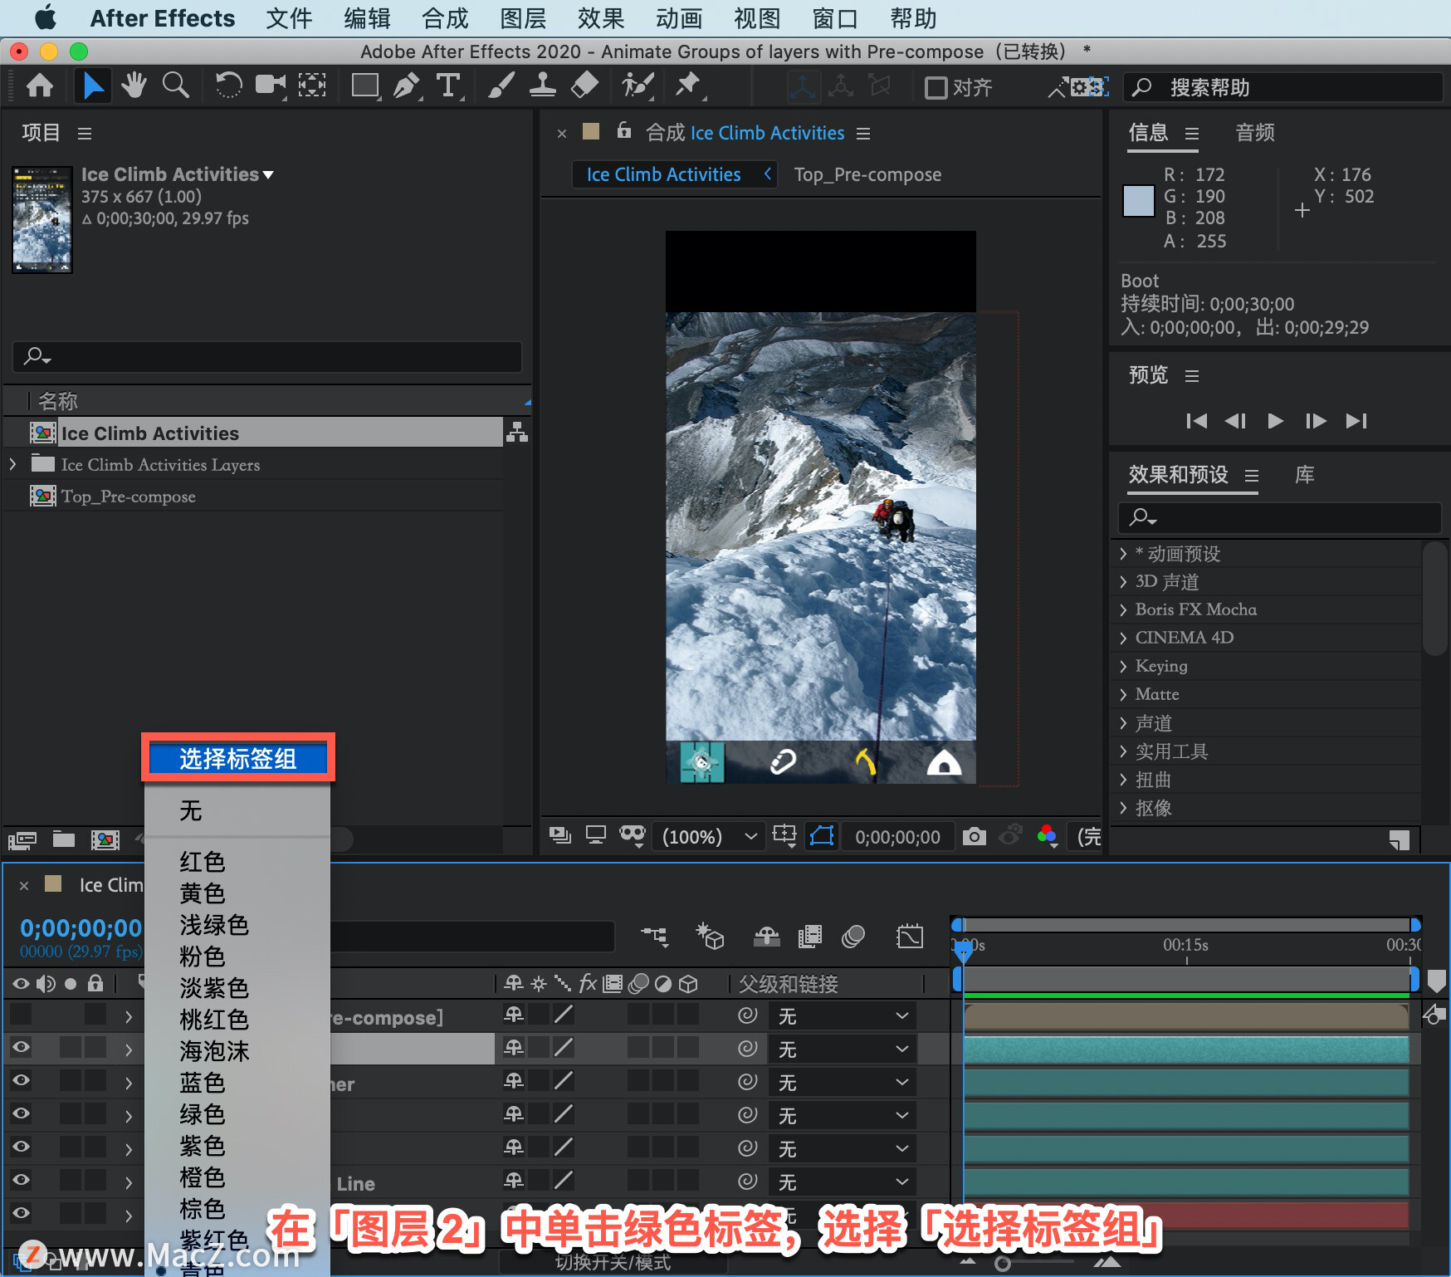Toggle the mask and shape path visibility icon

822,836
